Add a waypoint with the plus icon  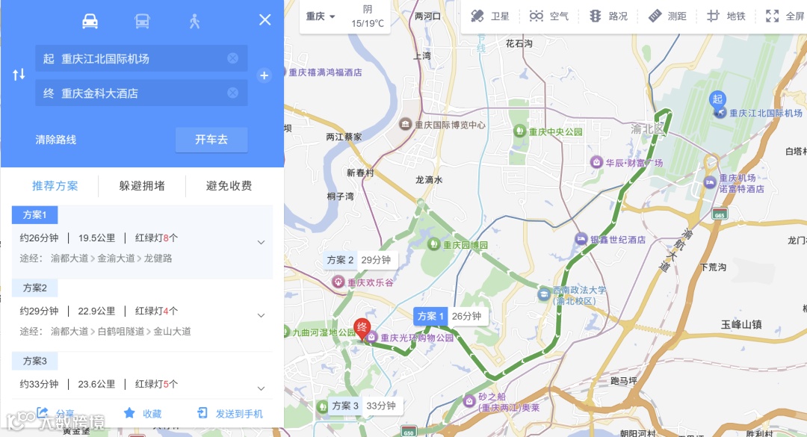click(x=264, y=75)
